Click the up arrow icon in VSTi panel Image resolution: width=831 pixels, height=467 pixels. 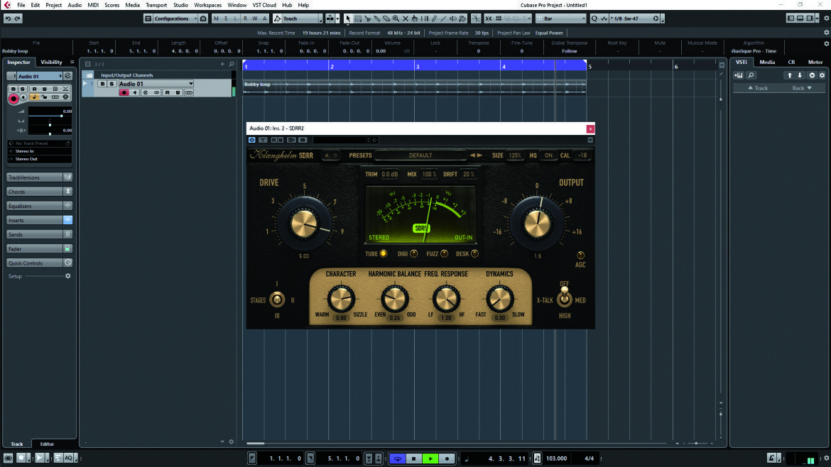tap(790, 75)
